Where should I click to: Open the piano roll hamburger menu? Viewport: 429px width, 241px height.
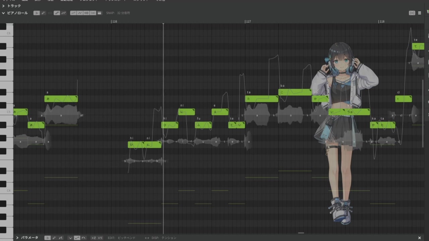click(x=420, y=13)
